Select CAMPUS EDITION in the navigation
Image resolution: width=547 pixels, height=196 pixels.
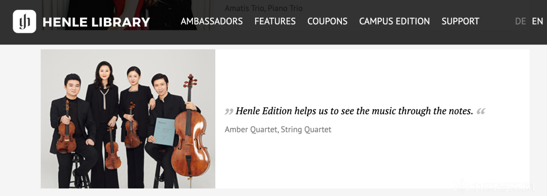click(x=395, y=21)
